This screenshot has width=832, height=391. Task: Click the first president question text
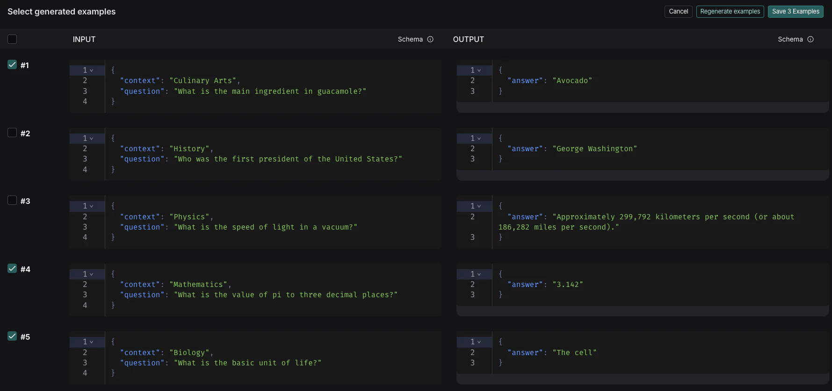coord(288,159)
